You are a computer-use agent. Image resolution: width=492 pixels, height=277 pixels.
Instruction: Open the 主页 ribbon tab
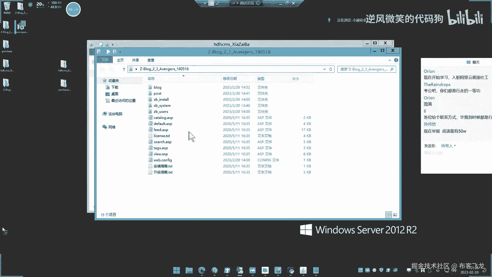click(x=120, y=60)
